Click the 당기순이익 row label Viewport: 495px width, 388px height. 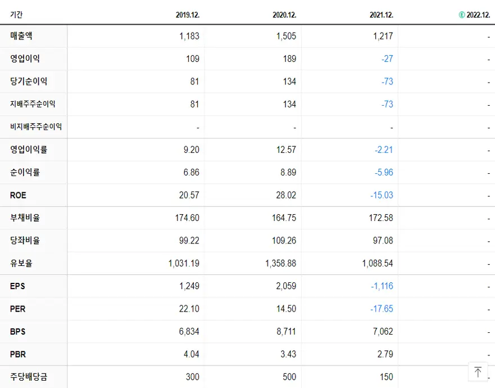(x=29, y=81)
